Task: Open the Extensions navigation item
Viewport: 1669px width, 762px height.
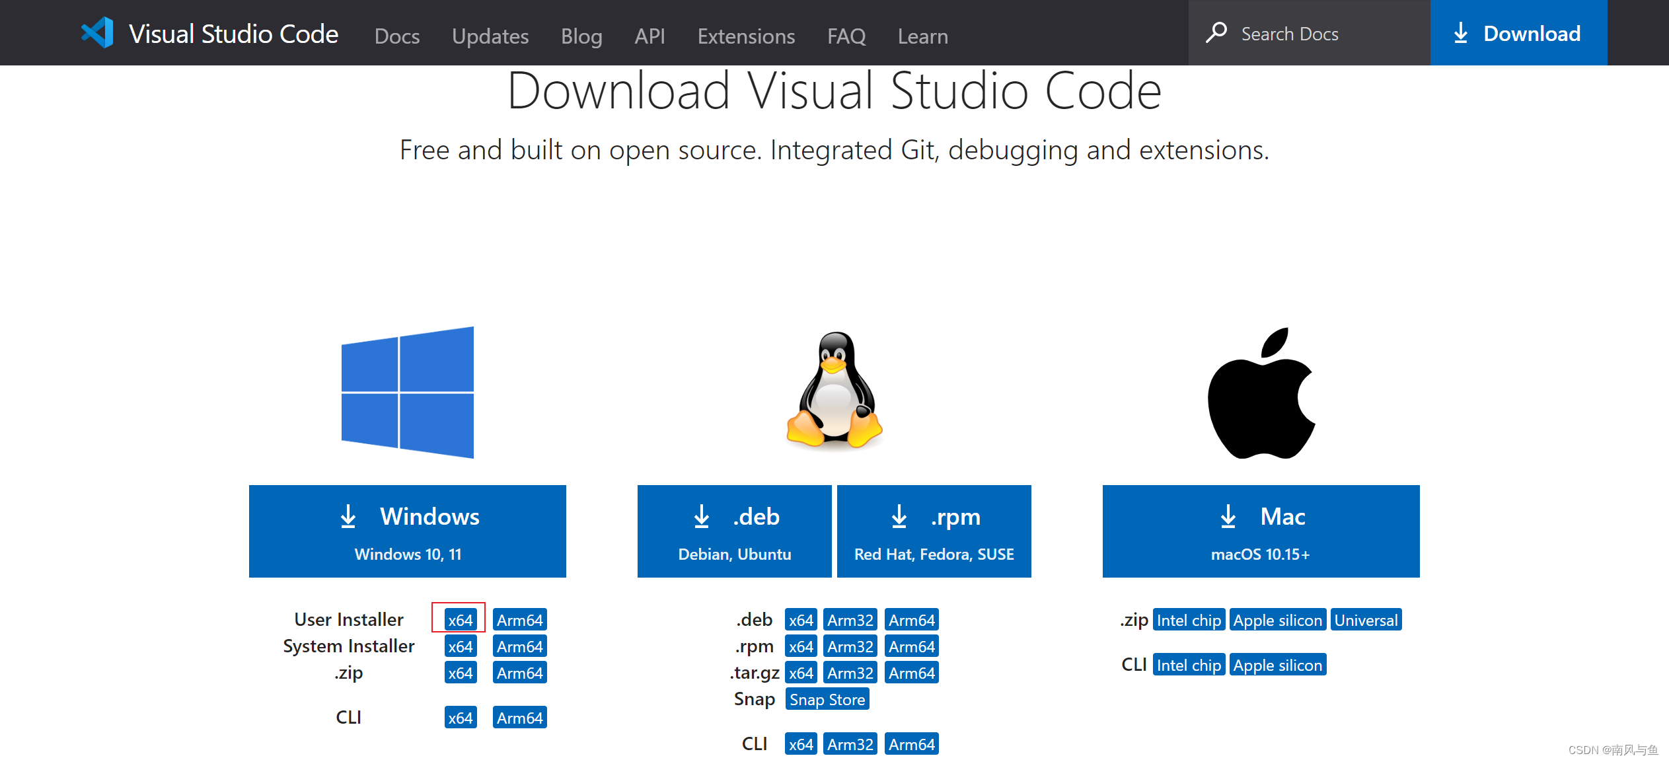Action: click(x=746, y=36)
